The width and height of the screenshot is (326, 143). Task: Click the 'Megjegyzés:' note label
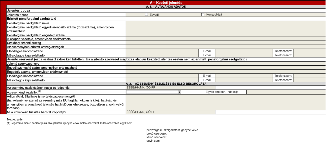pyautogui.click(x=15, y=119)
